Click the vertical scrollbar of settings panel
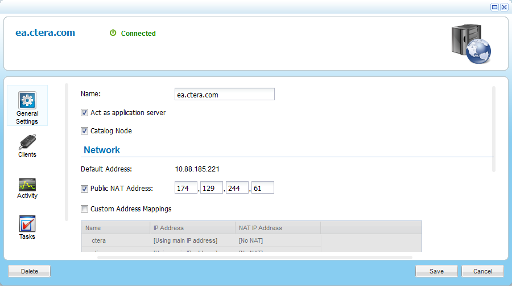Screen dimensions: 512x286 point(494,129)
